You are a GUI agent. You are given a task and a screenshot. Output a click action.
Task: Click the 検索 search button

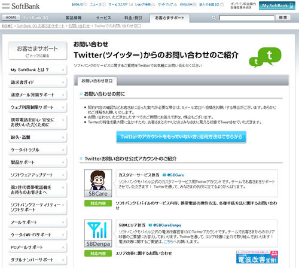(283, 17)
